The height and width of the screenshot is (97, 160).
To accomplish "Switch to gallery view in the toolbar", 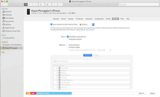I will 36,4.
